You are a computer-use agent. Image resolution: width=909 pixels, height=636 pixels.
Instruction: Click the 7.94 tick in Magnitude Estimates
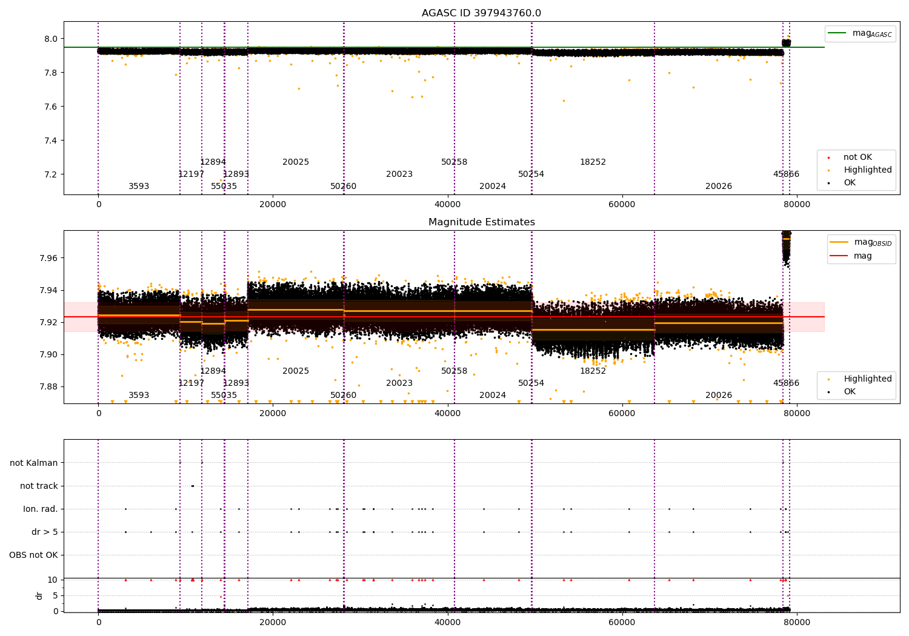48,290
